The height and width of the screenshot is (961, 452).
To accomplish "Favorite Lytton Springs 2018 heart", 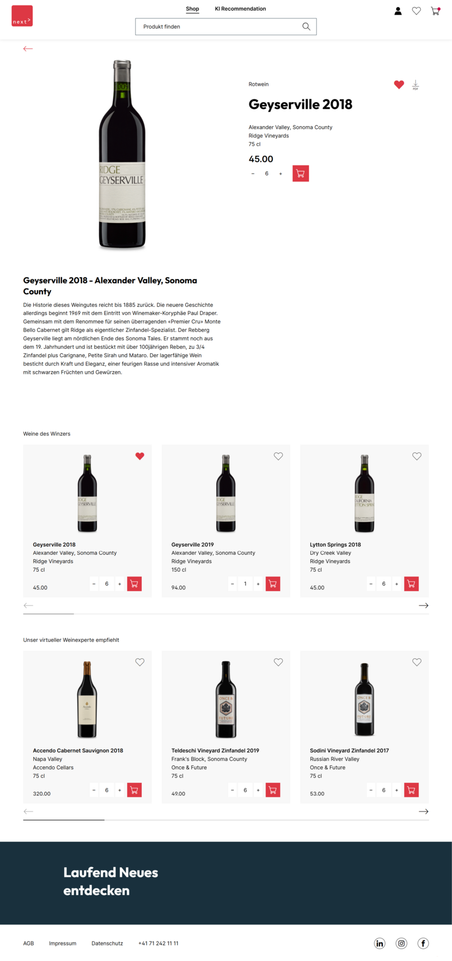I will coord(417,456).
